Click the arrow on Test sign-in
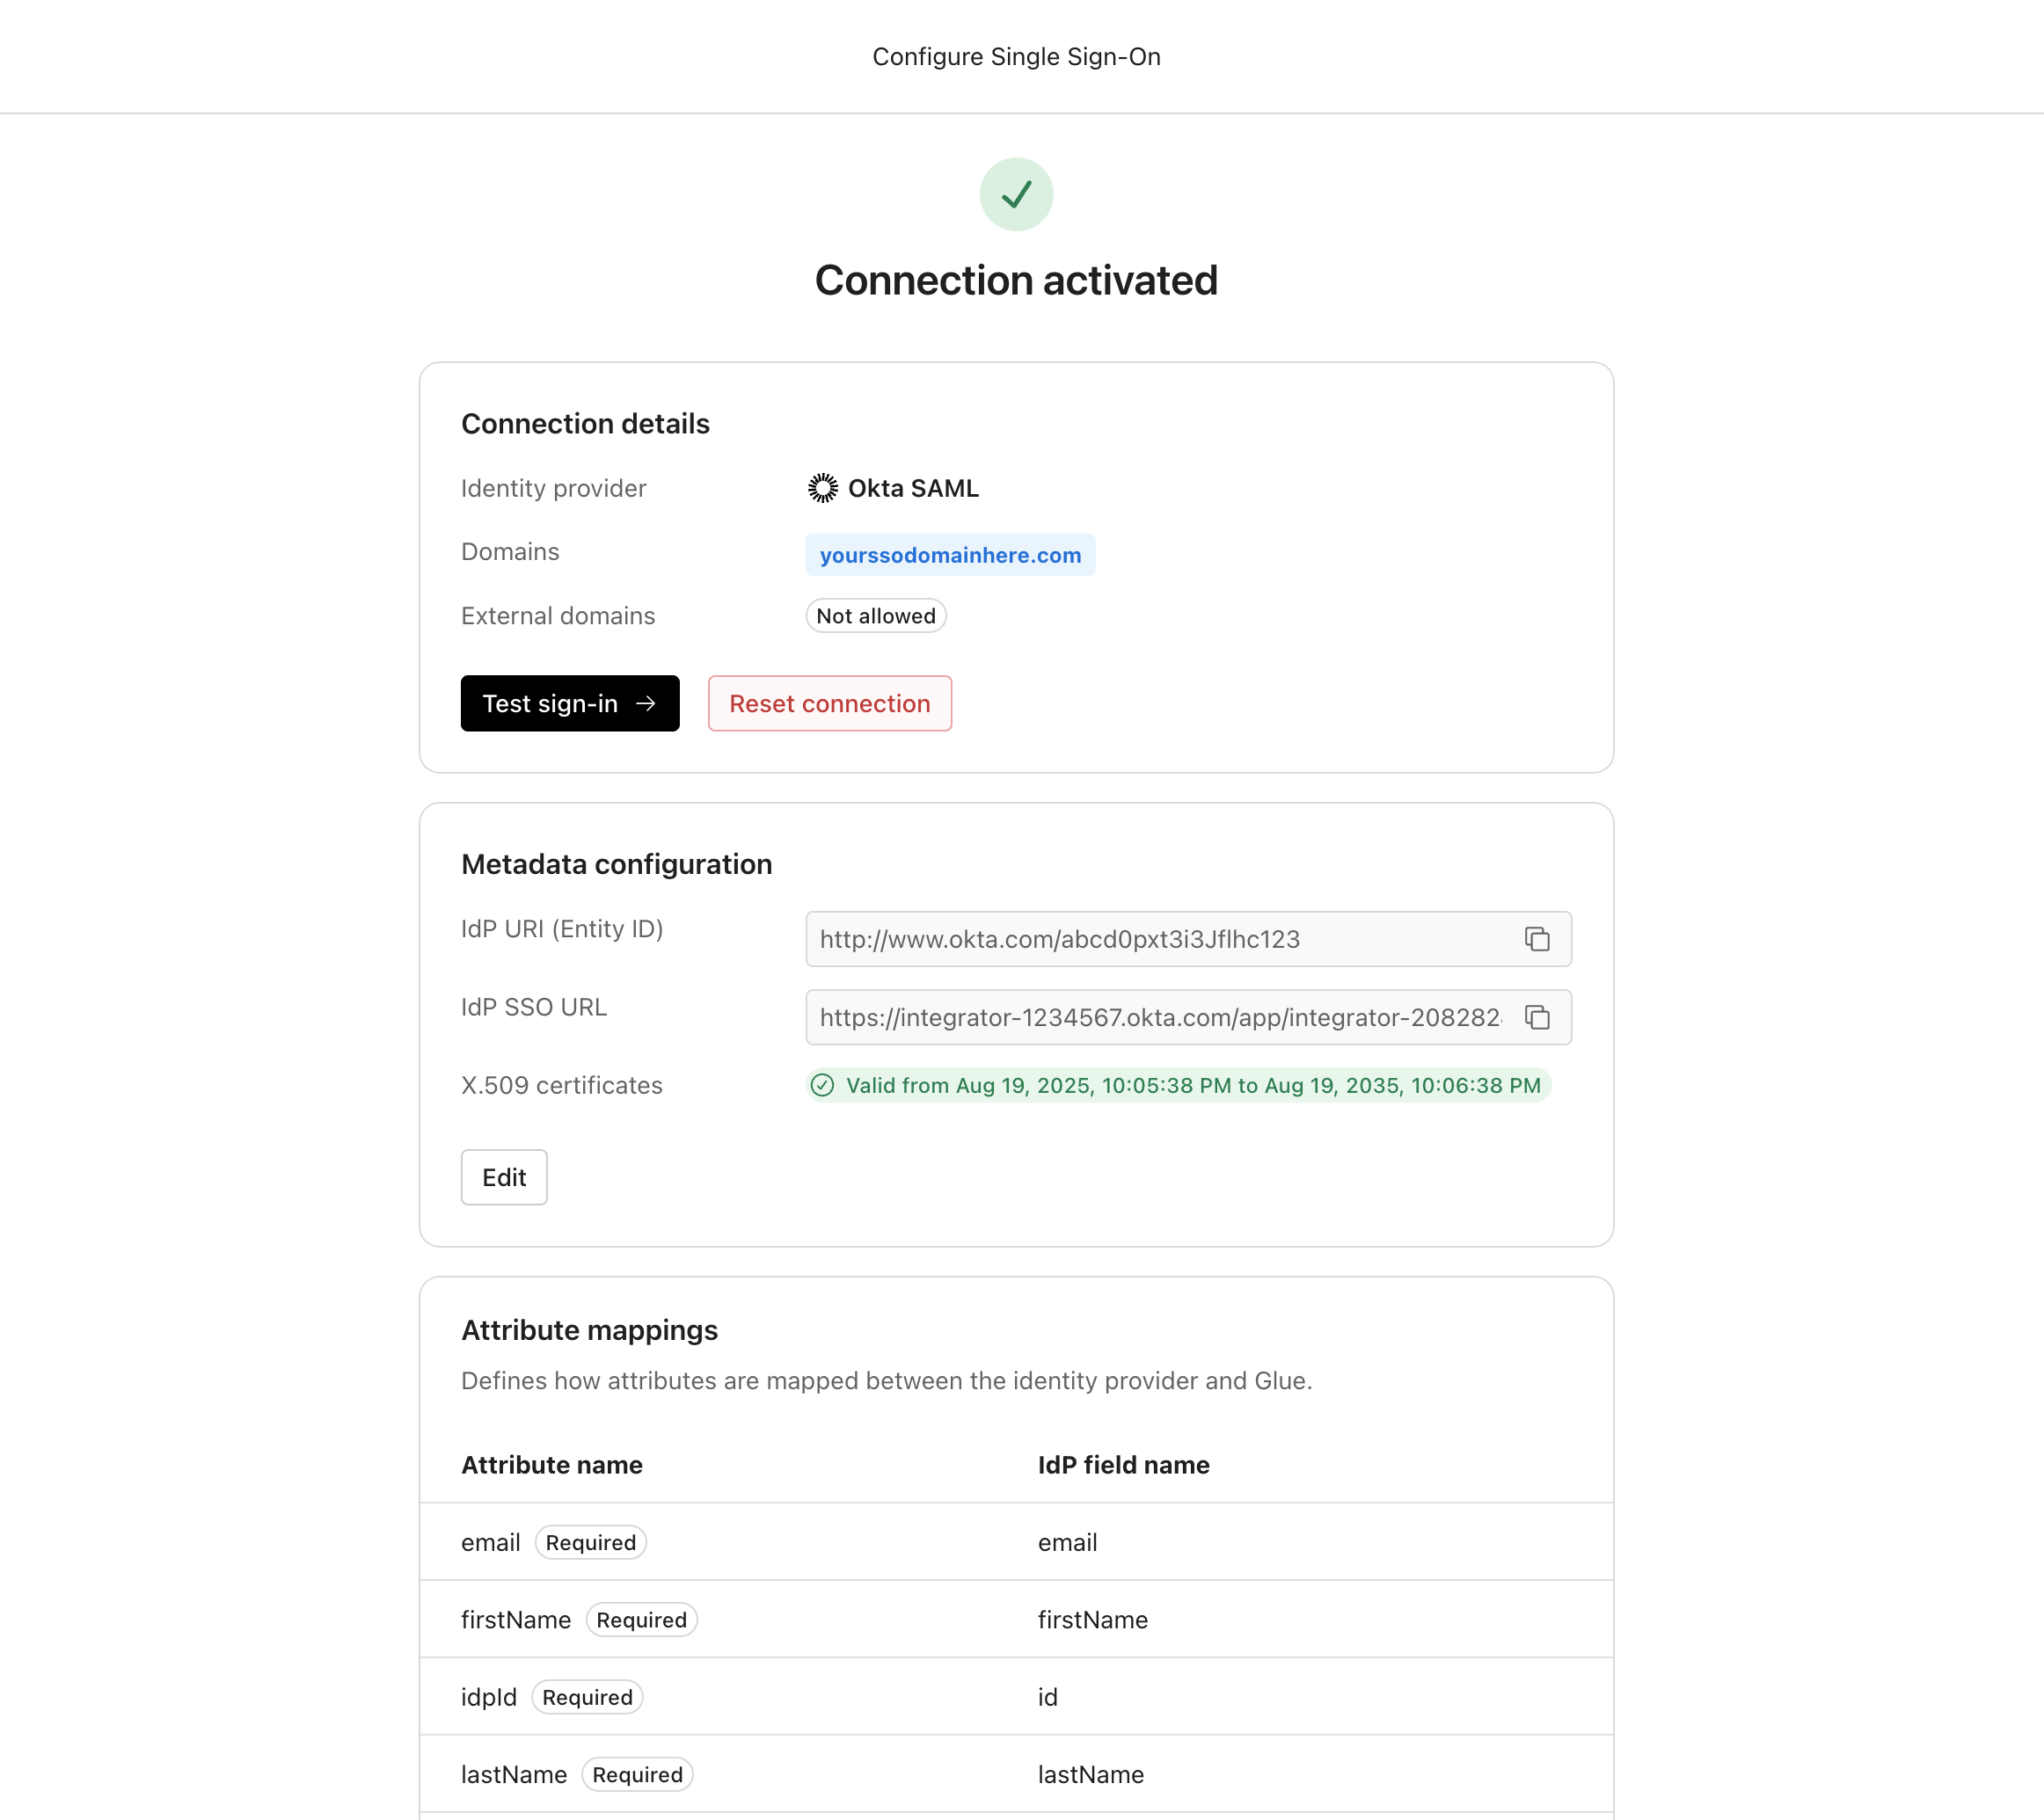Screen dimensions: 2044x1820 (646, 703)
